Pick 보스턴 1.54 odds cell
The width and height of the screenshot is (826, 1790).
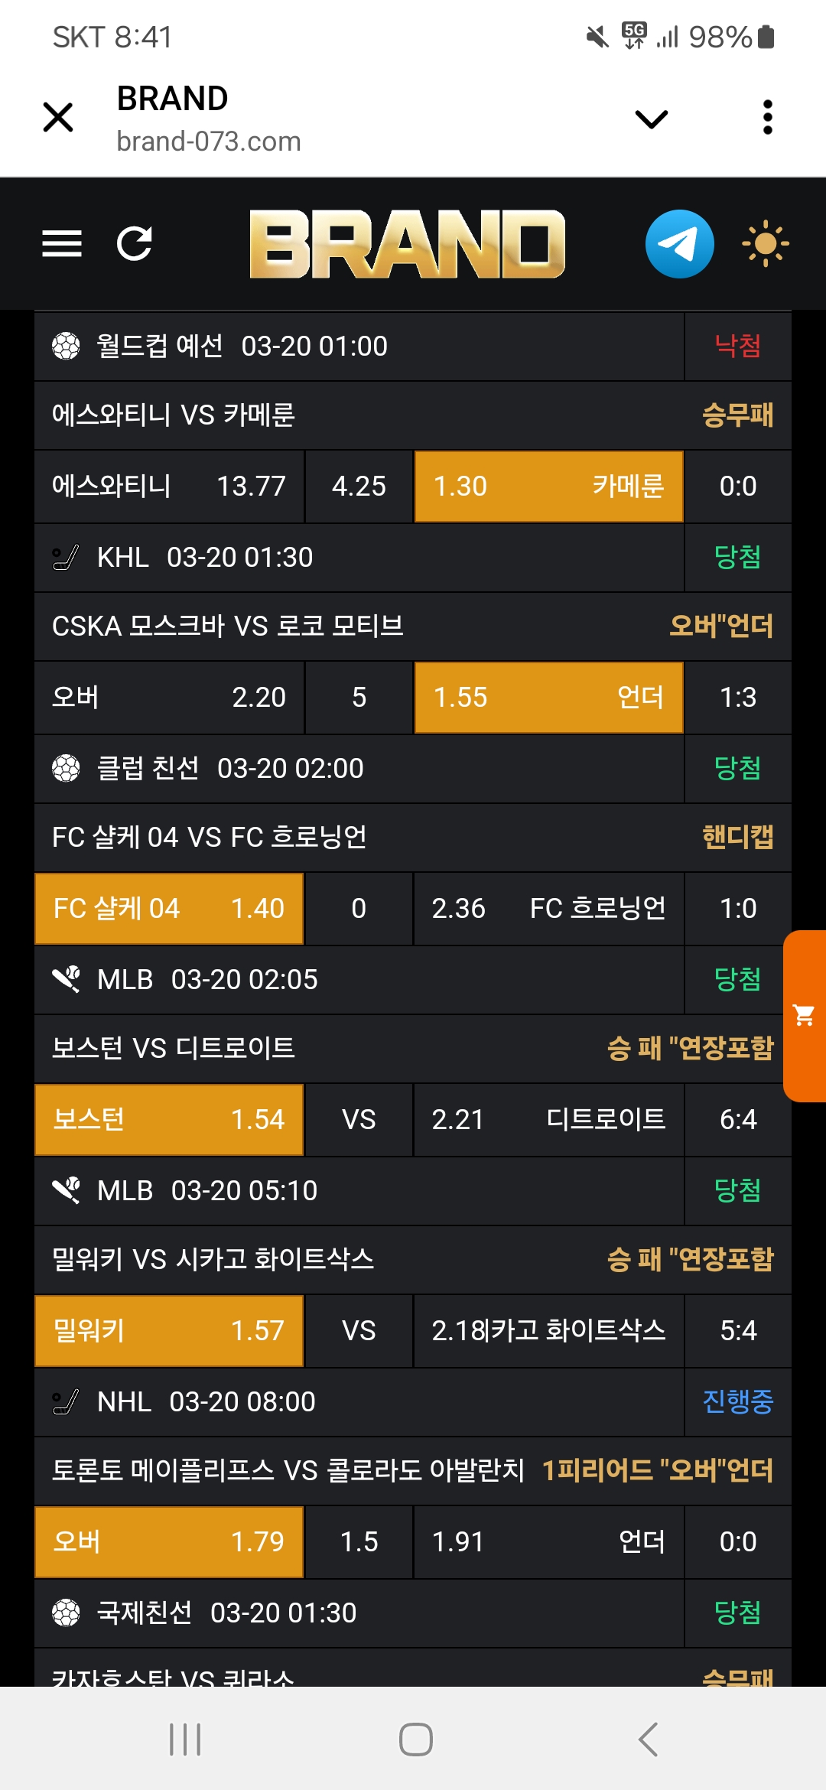point(169,1120)
